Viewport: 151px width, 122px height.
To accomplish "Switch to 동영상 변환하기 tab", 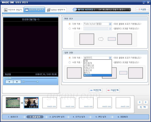I will point(56,10).
